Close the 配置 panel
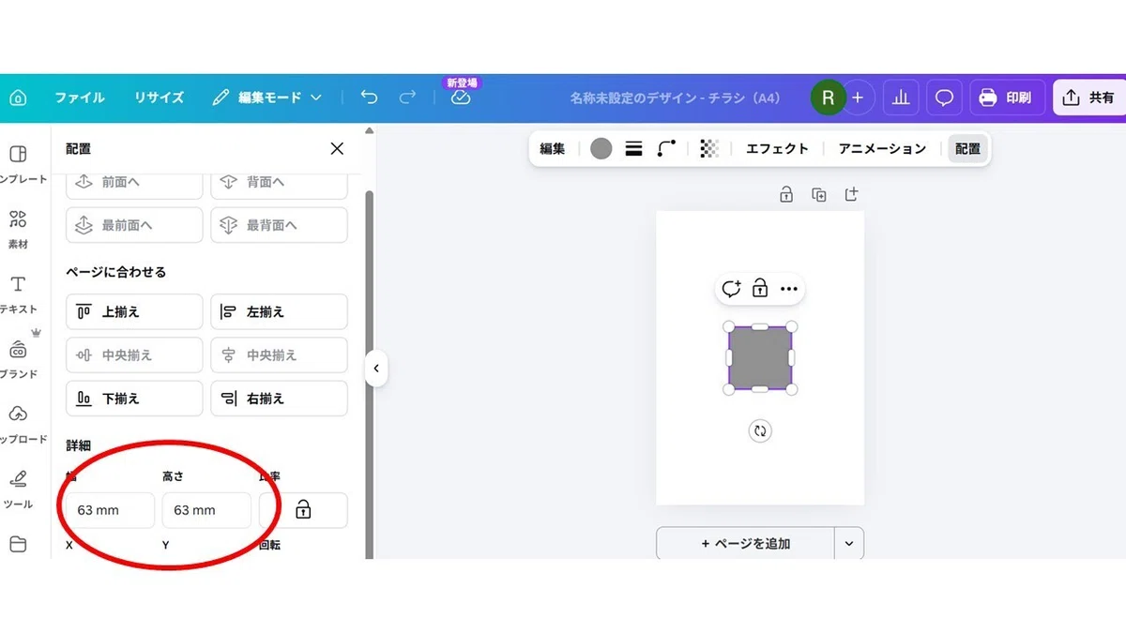This screenshot has height=633, width=1126. [337, 148]
